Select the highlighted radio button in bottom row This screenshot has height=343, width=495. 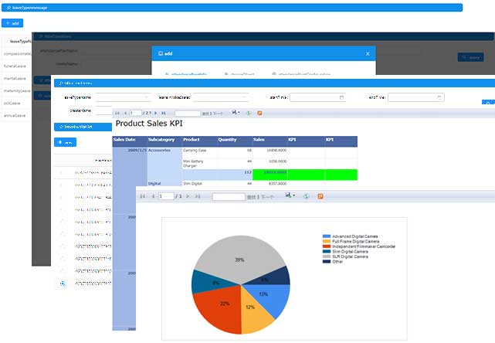click(x=62, y=284)
